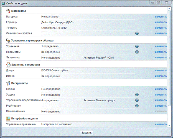The height and width of the screenshot is (138, 173).
Task: Click изменить for Допуск row
Action: coord(161,71)
